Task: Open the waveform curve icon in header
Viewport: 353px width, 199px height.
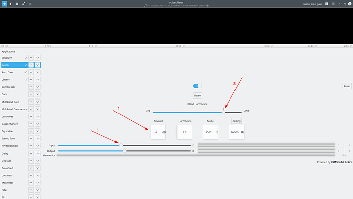Action: [x=23, y=4]
